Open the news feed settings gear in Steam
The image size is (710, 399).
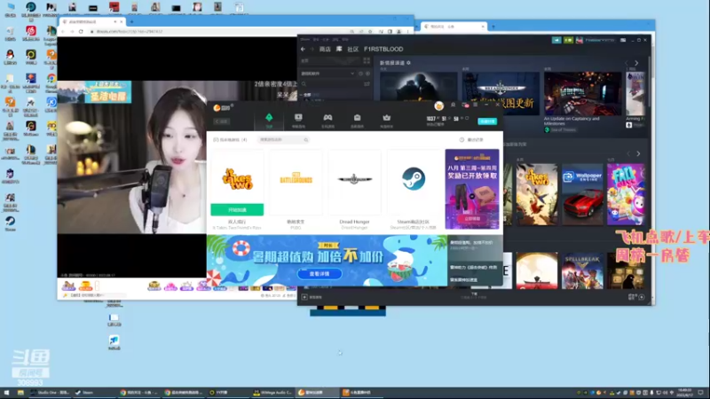tap(408, 63)
